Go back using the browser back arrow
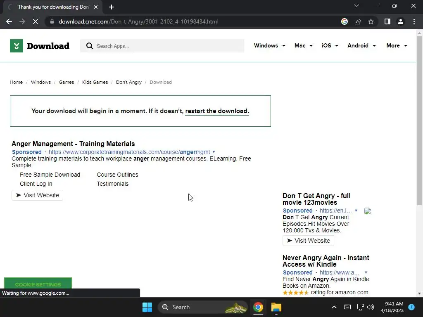 coord(9,21)
